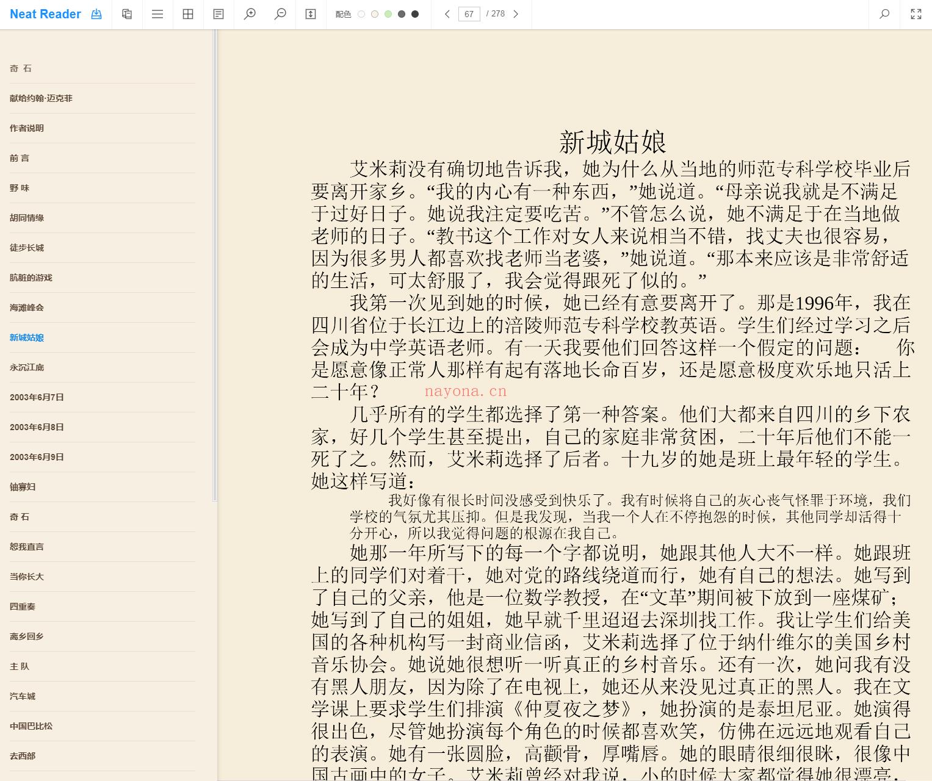Screen dimensions: 932x781
Task: Open the search icon at top right
Action: (x=884, y=14)
